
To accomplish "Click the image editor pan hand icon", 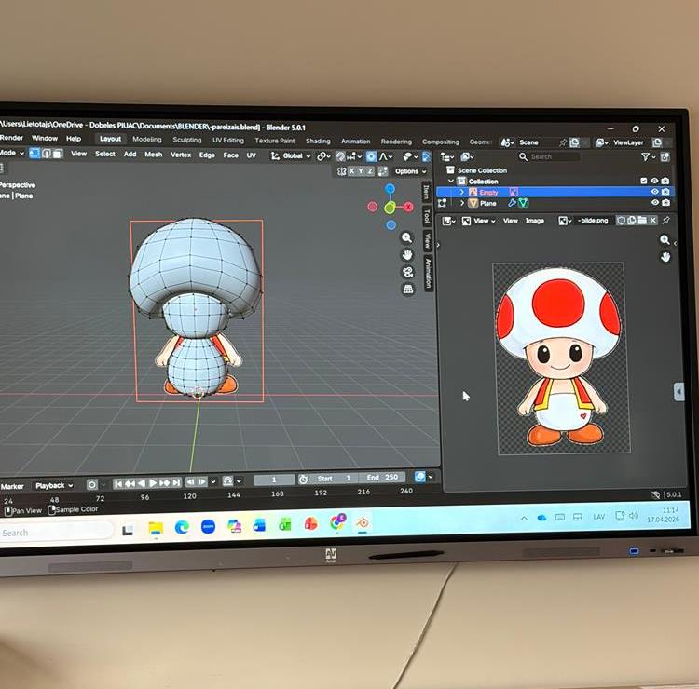I will point(665,257).
